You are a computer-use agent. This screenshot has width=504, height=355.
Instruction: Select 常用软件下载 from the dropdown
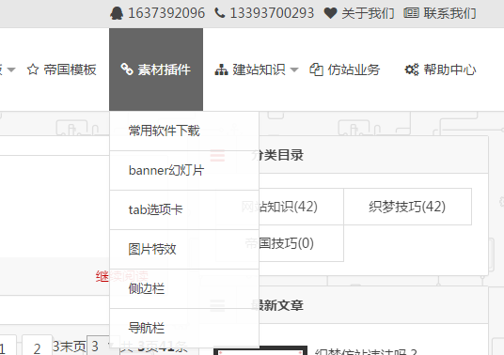coord(184,131)
